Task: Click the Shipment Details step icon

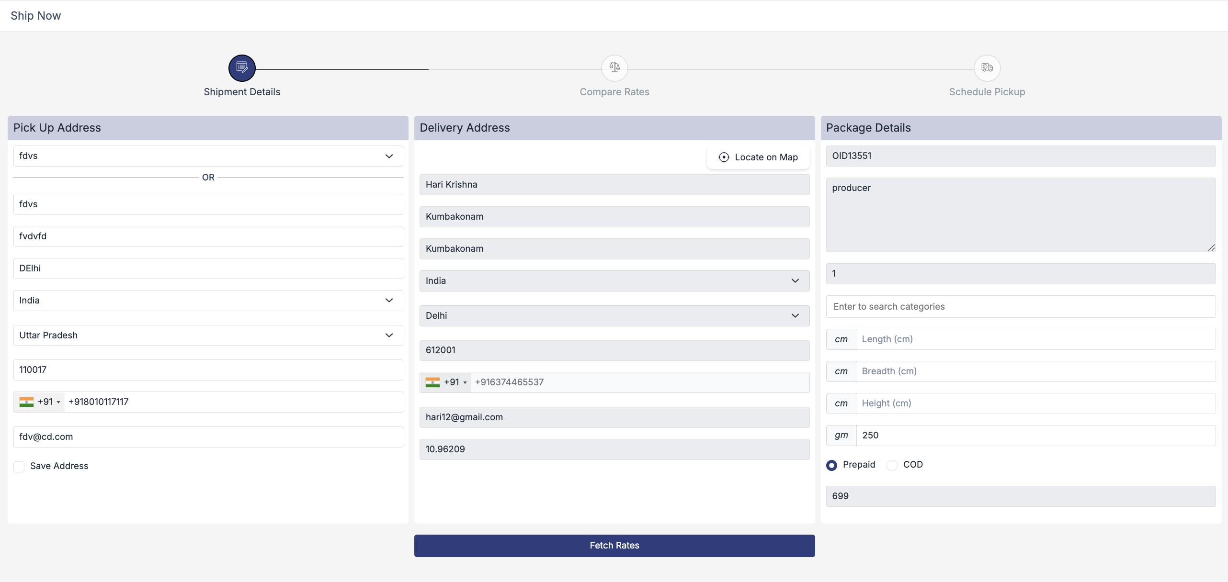Action: coord(242,68)
